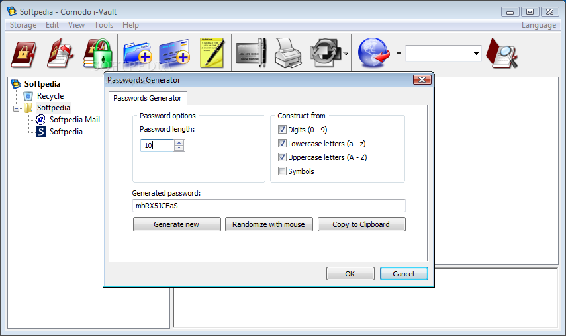This screenshot has height=336, width=566.
Task: Uncheck Uppercase letters (A - Z) checkbox
Action: coord(282,157)
